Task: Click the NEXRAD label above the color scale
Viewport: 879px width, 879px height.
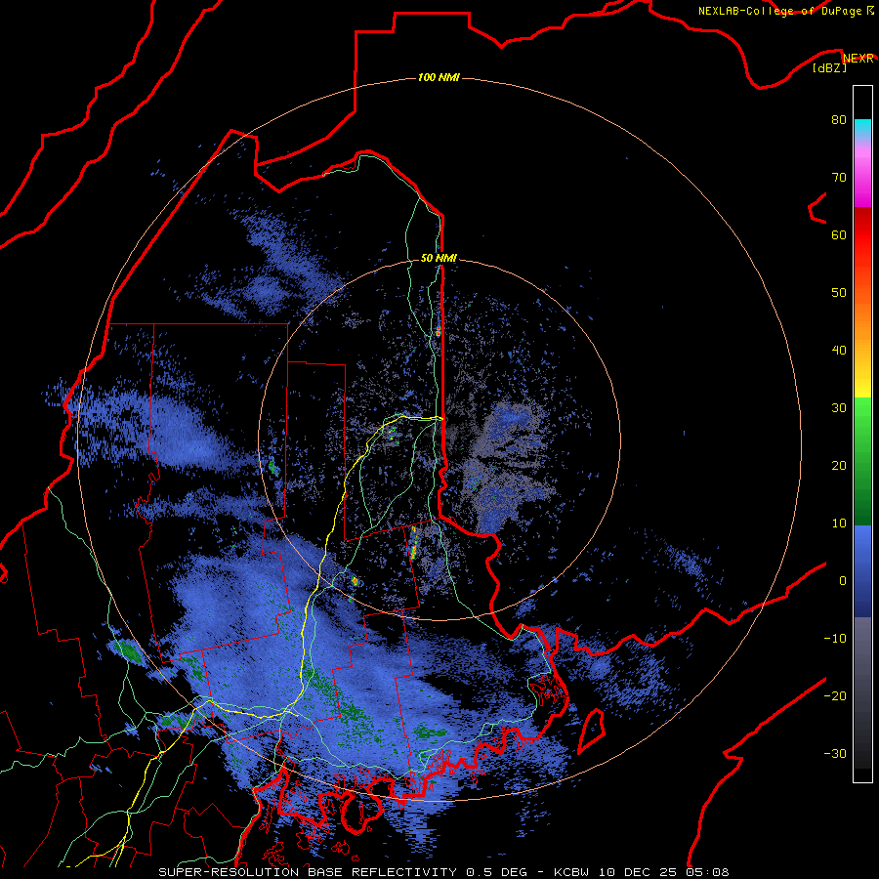Action: tap(858, 59)
